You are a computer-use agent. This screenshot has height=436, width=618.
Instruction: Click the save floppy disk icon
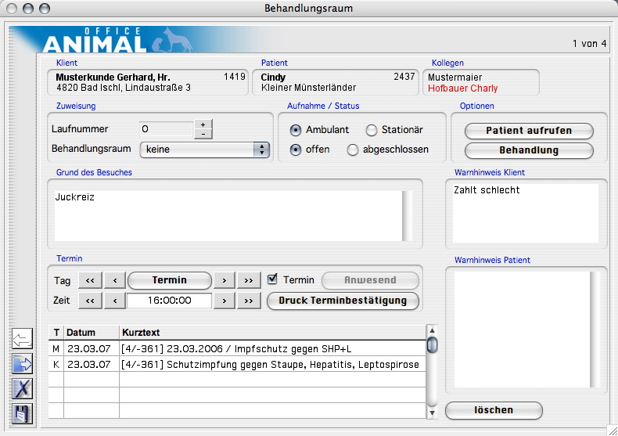tap(23, 413)
